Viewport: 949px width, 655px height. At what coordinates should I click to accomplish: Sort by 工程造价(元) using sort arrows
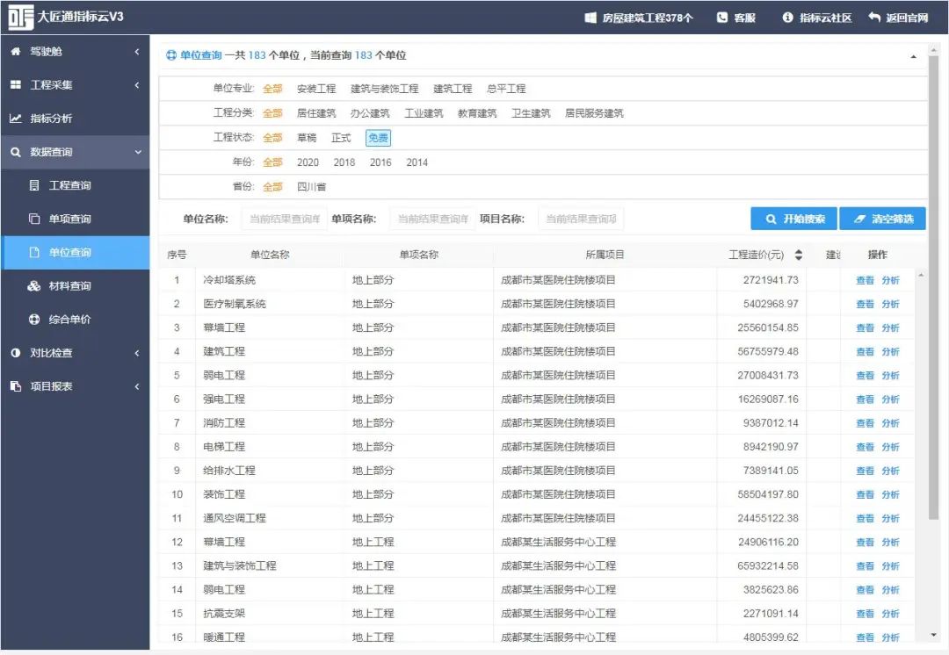pyautogui.click(x=799, y=255)
